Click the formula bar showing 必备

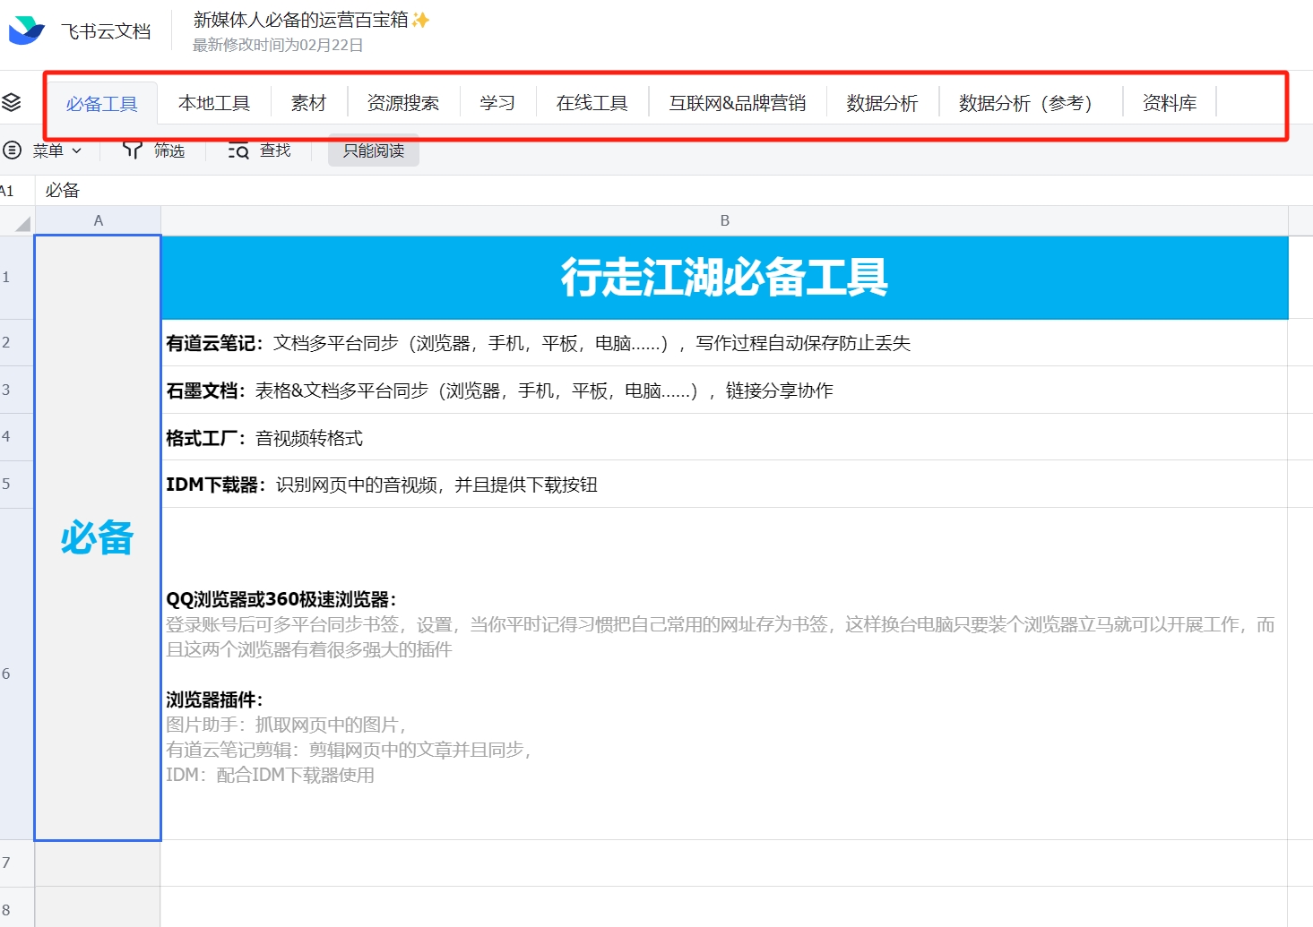[672, 191]
